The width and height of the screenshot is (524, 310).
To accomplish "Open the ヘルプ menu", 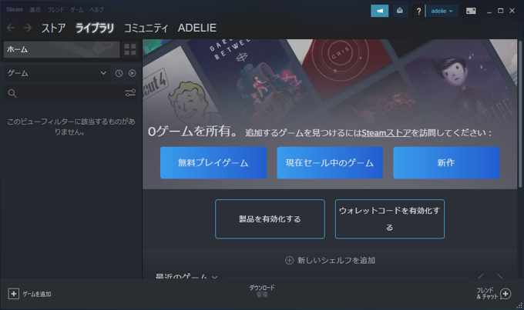I will click(x=96, y=10).
